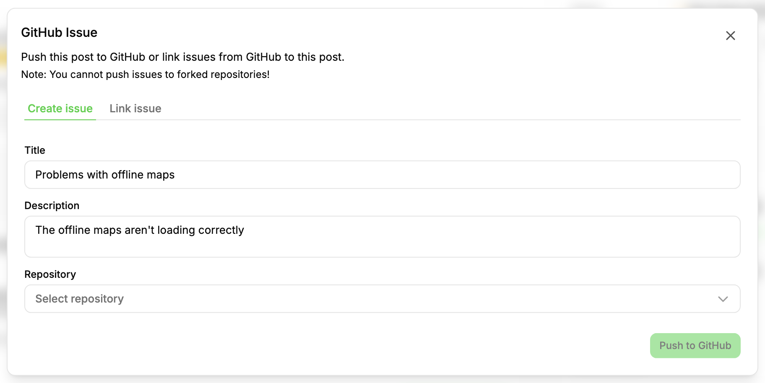Click the Repository field label
This screenshot has width=765, height=383.
tap(50, 274)
